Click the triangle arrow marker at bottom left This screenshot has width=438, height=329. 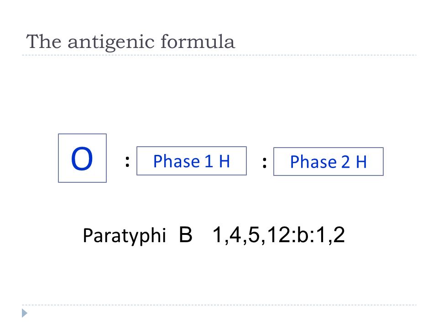[25, 313]
